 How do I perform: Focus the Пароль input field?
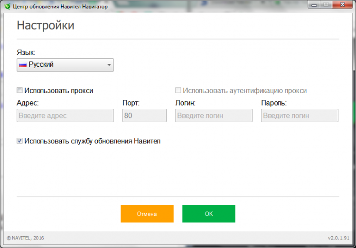click(x=300, y=115)
